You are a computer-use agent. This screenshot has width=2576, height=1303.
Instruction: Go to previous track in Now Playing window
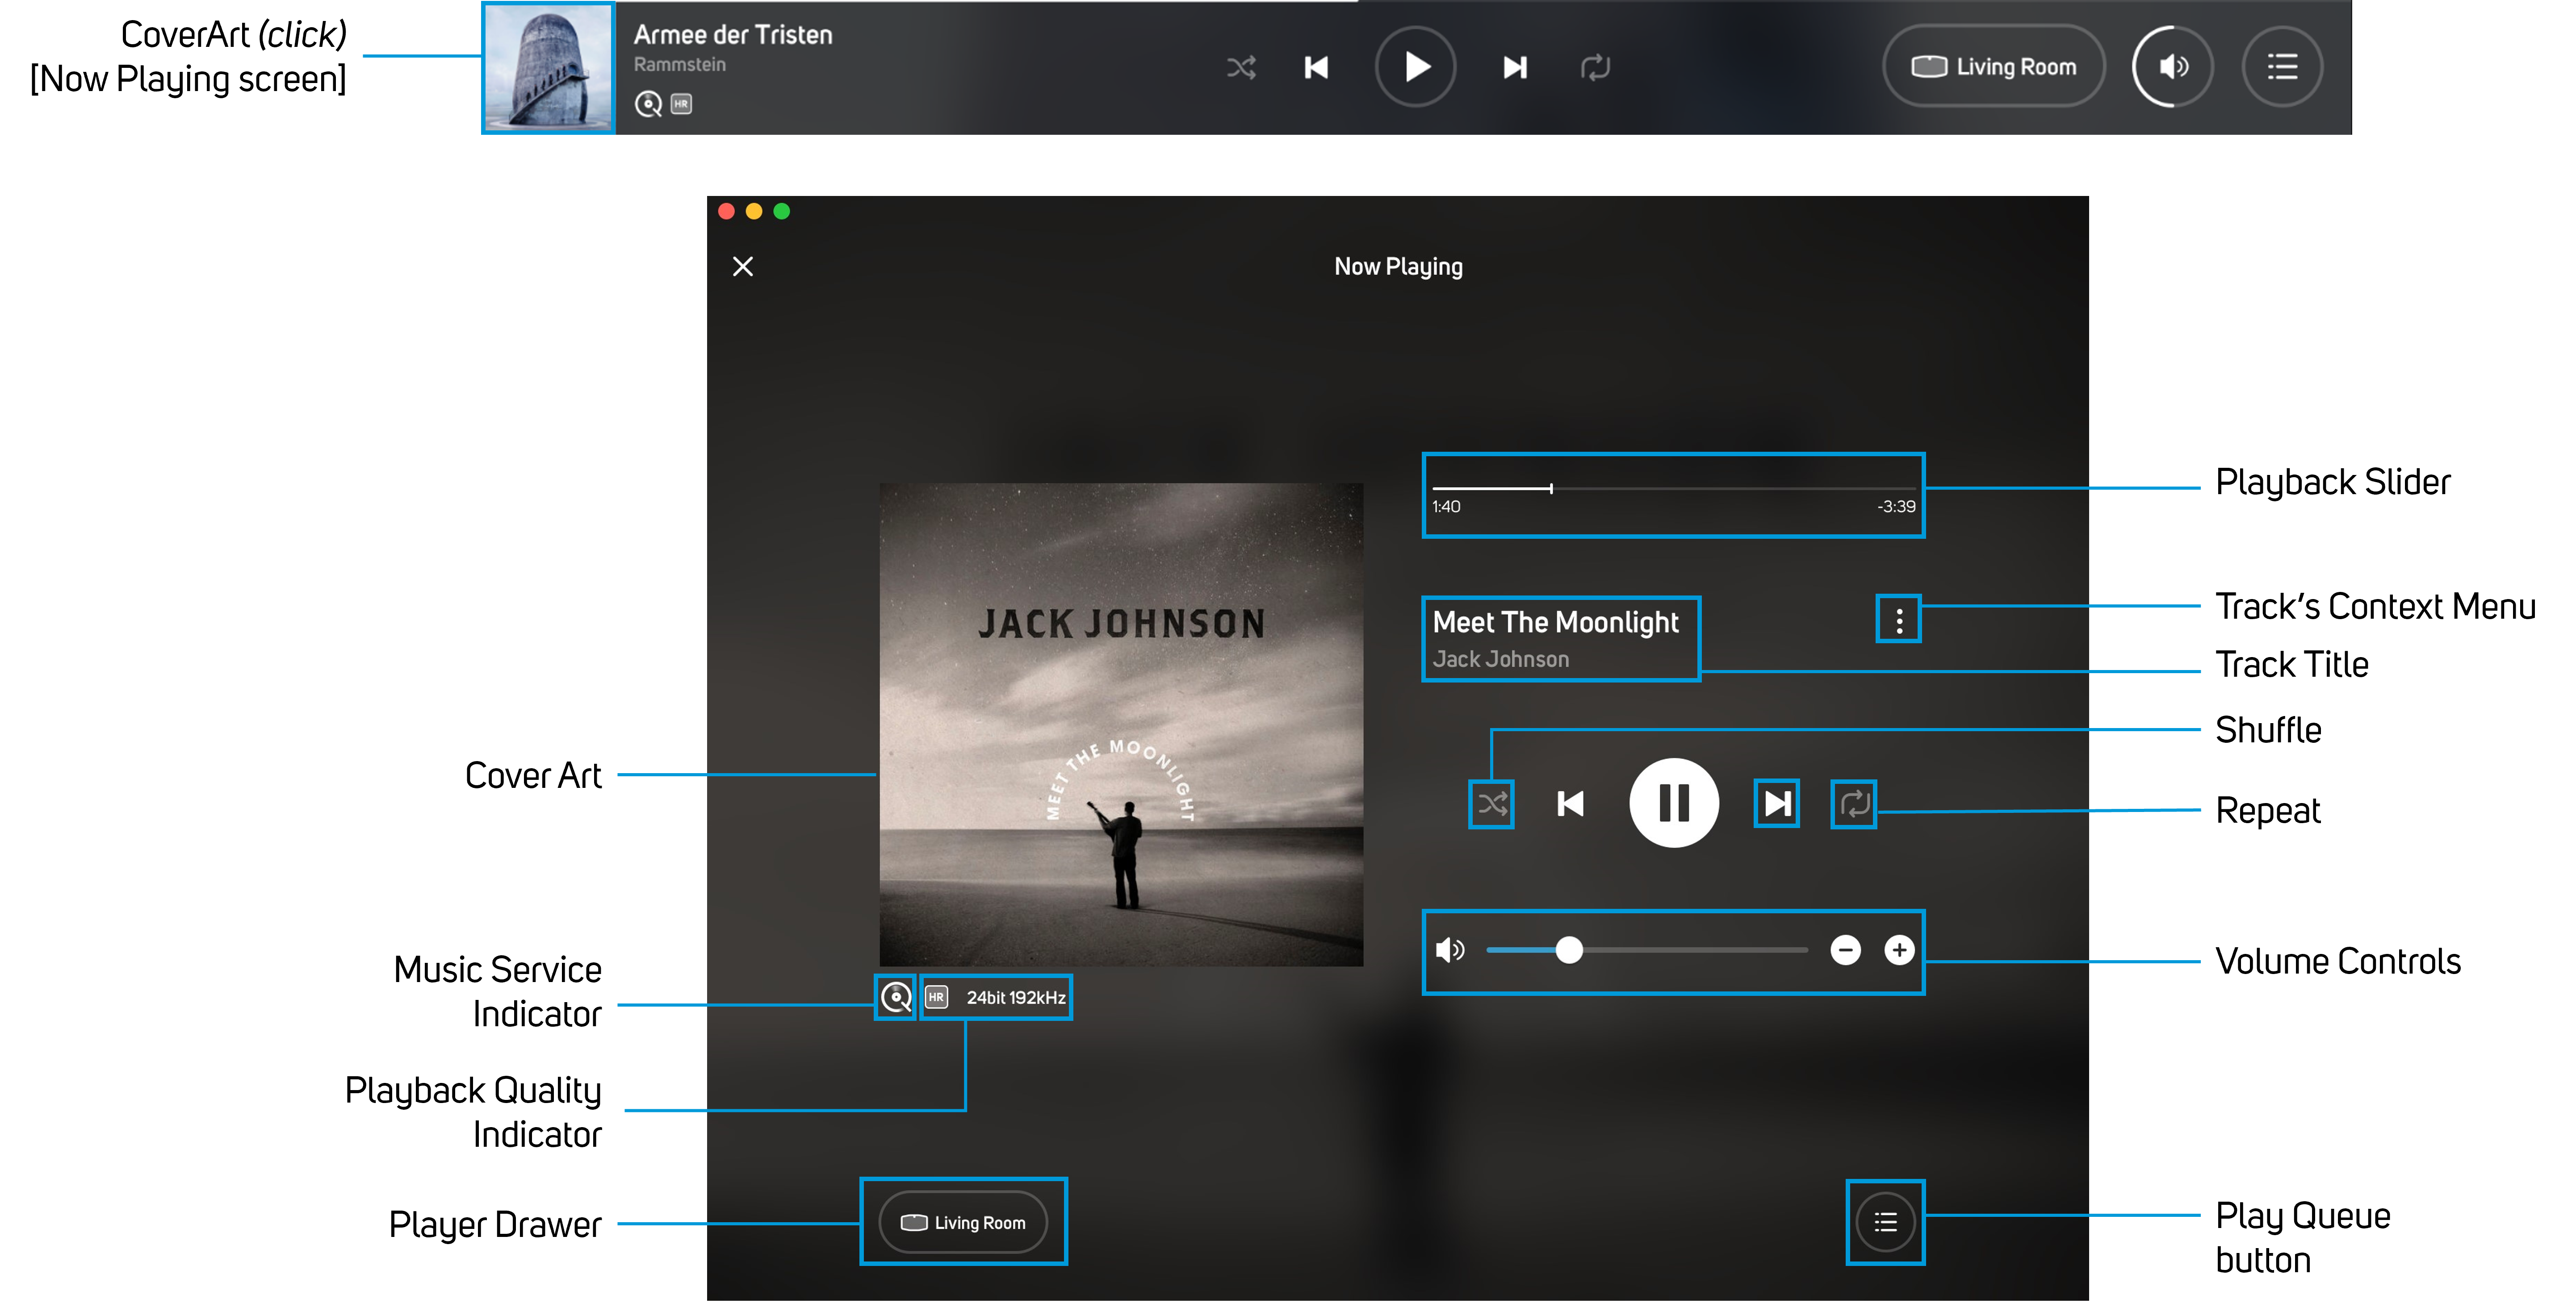(x=1570, y=804)
